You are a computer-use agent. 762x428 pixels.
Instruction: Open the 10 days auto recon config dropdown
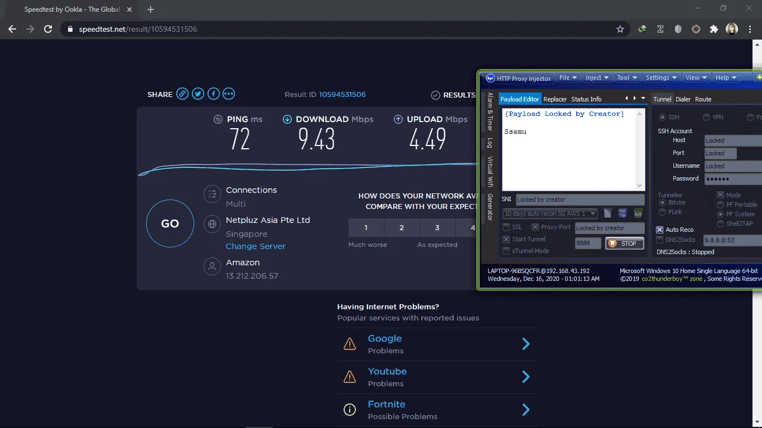point(550,213)
